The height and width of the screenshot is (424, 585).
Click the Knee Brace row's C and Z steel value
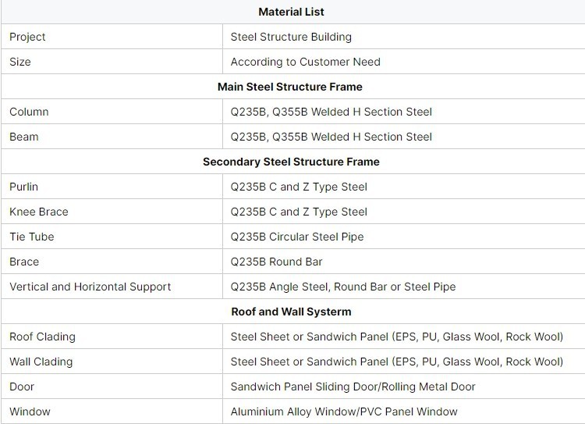tap(299, 212)
